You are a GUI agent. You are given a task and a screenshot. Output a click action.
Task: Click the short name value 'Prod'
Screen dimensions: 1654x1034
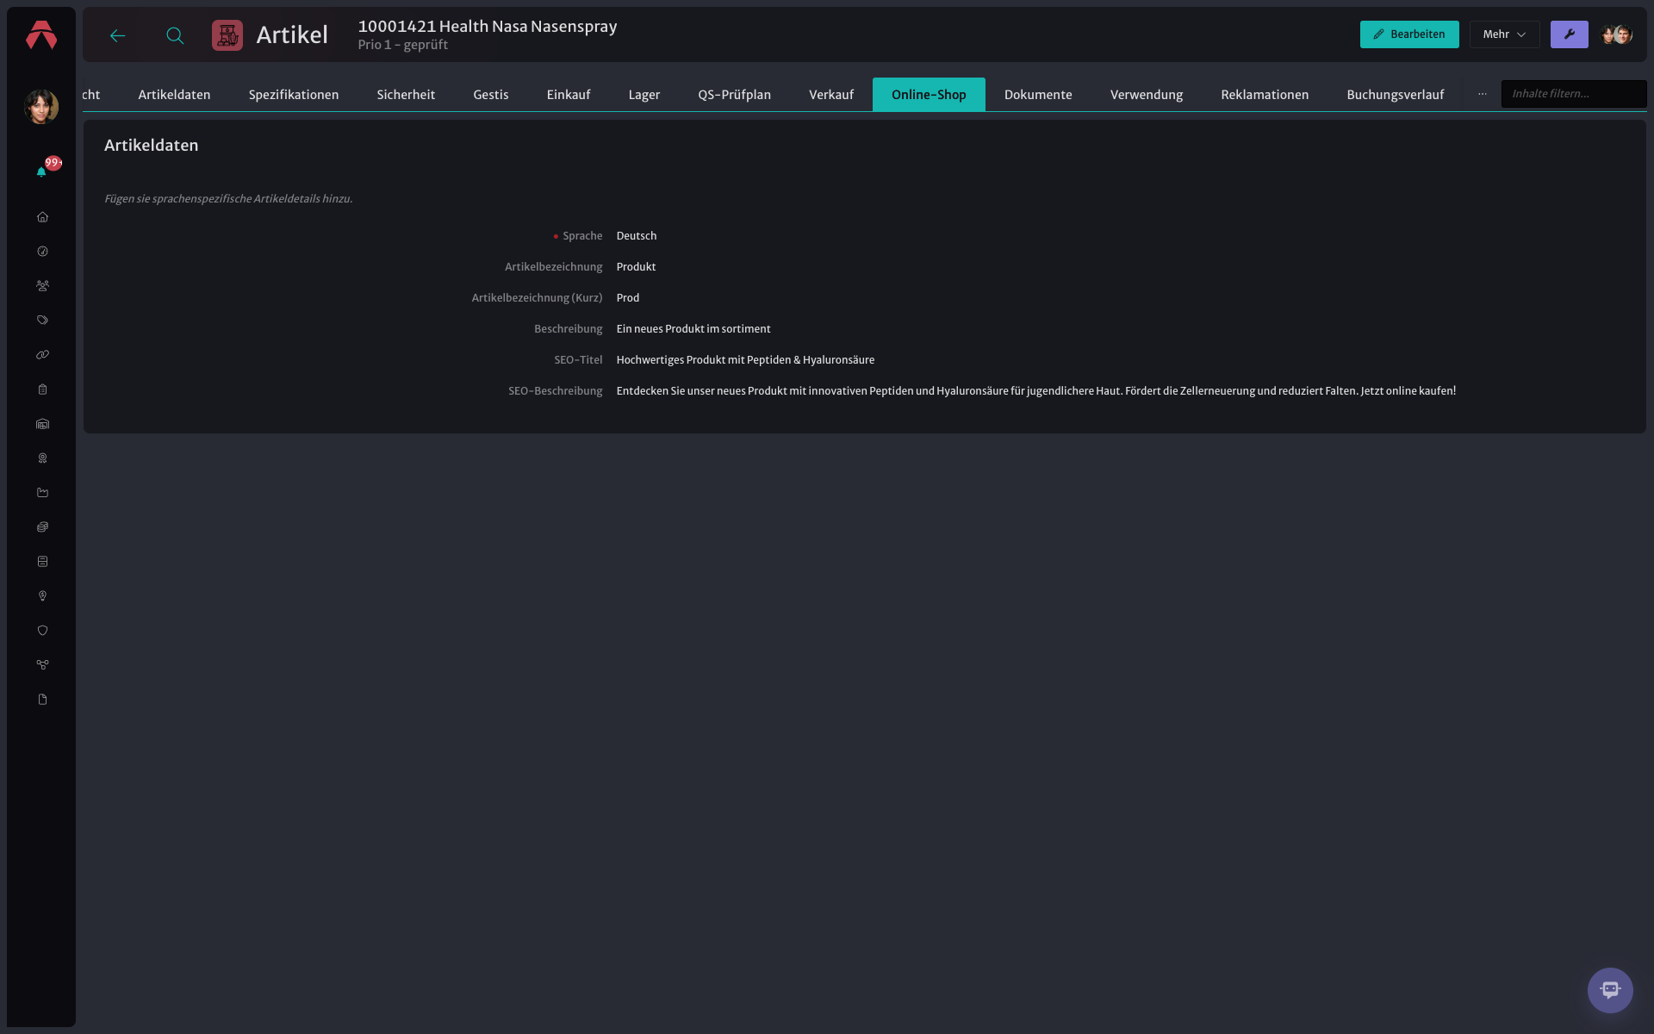(628, 298)
